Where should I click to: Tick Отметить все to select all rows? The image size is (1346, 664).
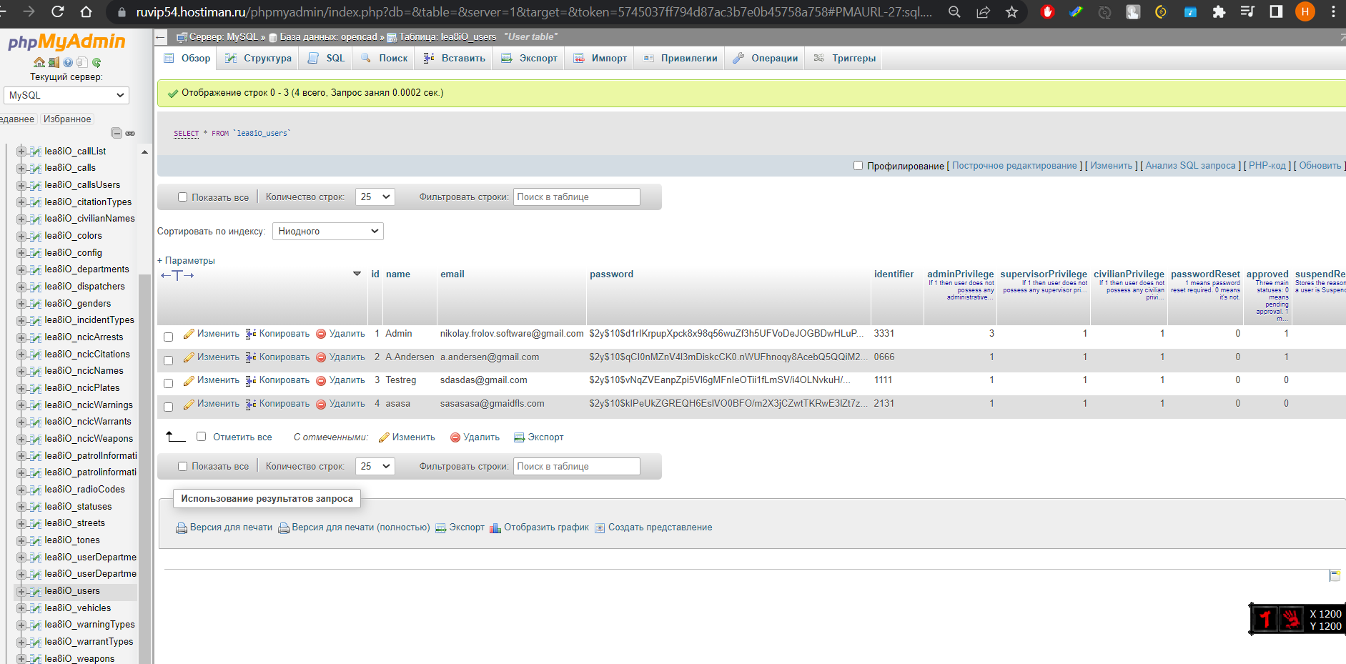click(x=201, y=436)
